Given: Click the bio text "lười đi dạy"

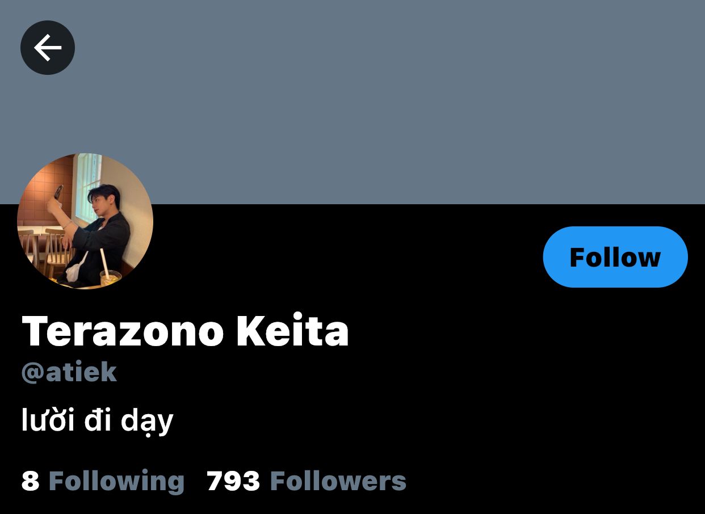Looking at the screenshot, I should [97, 422].
